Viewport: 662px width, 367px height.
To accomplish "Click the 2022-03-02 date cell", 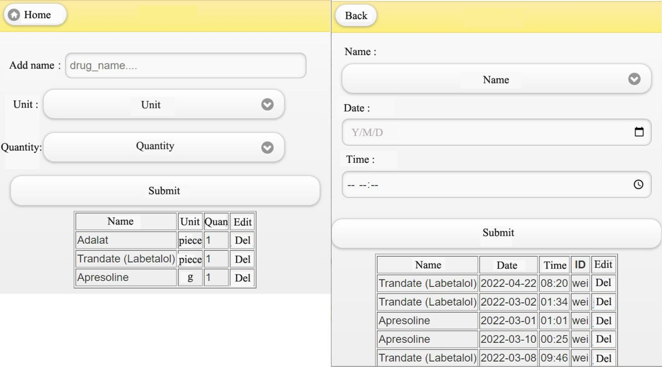I will click(508, 302).
